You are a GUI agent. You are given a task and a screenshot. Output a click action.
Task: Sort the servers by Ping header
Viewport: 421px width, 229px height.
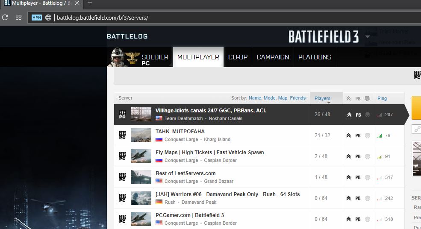pyautogui.click(x=382, y=98)
